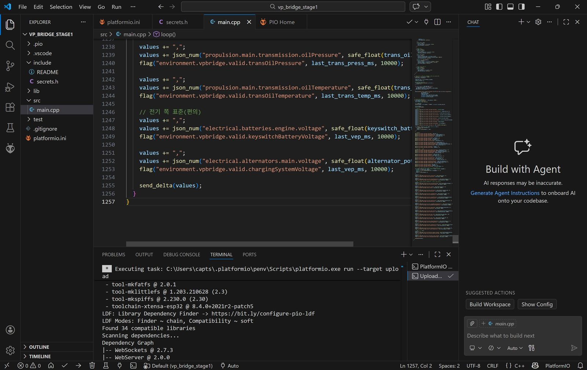
Task: Upload firmware using the status bar arrow
Action: tap(78, 365)
